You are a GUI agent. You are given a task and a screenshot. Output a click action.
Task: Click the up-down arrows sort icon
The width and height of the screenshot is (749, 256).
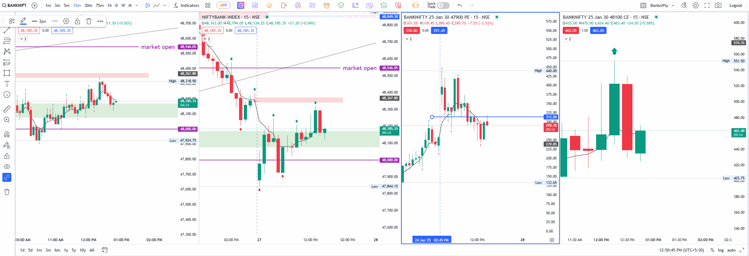point(312,5)
